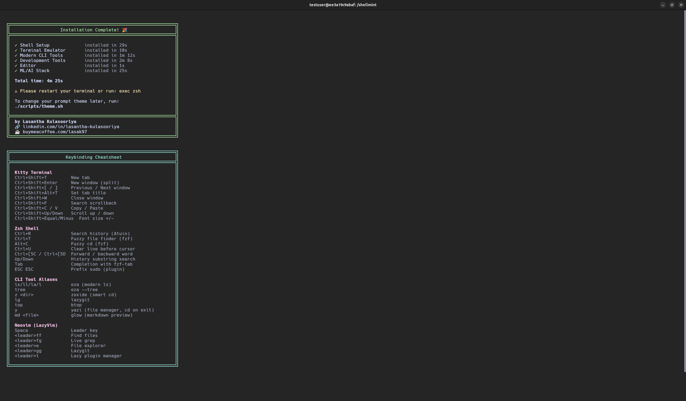
Task: Click 'eza (modern ls)' description
Action: 91,284
